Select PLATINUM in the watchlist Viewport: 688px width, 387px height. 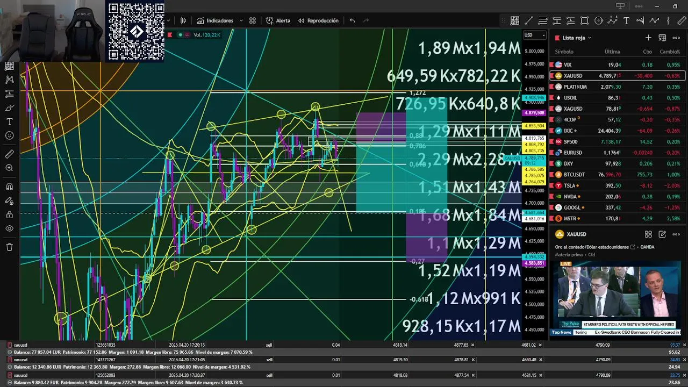click(x=617, y=87)
